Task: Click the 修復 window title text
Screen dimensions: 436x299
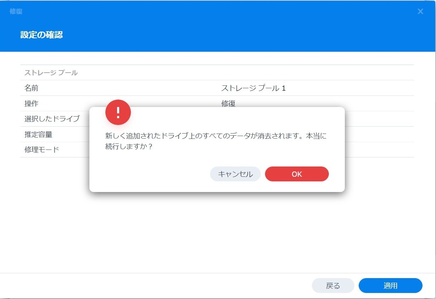Action: [16, 11]
